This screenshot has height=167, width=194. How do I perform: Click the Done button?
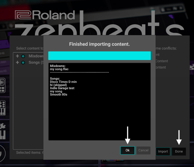[179, 151]
